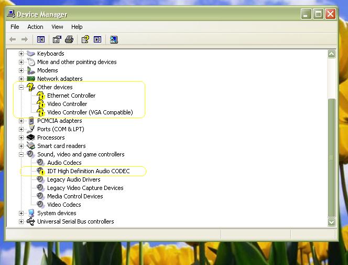Select Video Controller (VGA Compatible)
Viewport: 348px width, 265px height.
(90, 112)
